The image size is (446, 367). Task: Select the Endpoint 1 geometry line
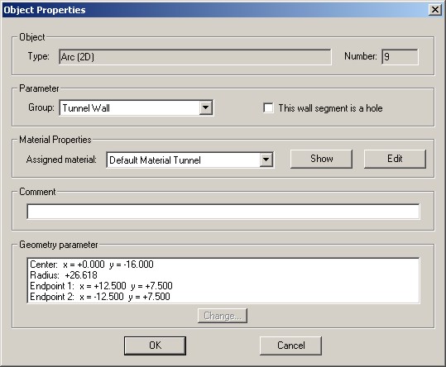click(x=101, y=286)
